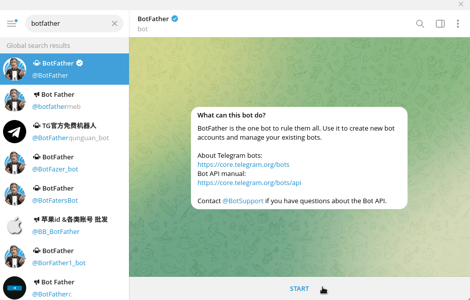Screen dimensions: 470x300
Task: Click bot icon in @BotFazer_bot row
Action: tap(37, 157)
